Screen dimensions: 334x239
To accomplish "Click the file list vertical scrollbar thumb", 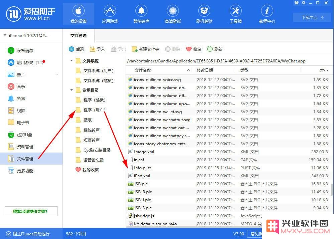I will pyautogui.click(x=332, y=190).
